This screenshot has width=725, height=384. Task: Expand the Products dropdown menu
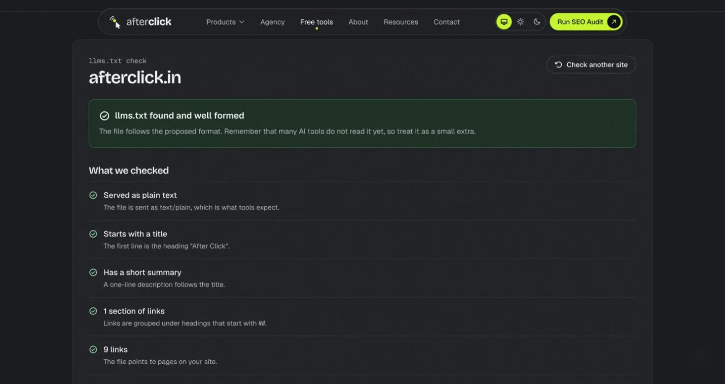tap(225, 22)
